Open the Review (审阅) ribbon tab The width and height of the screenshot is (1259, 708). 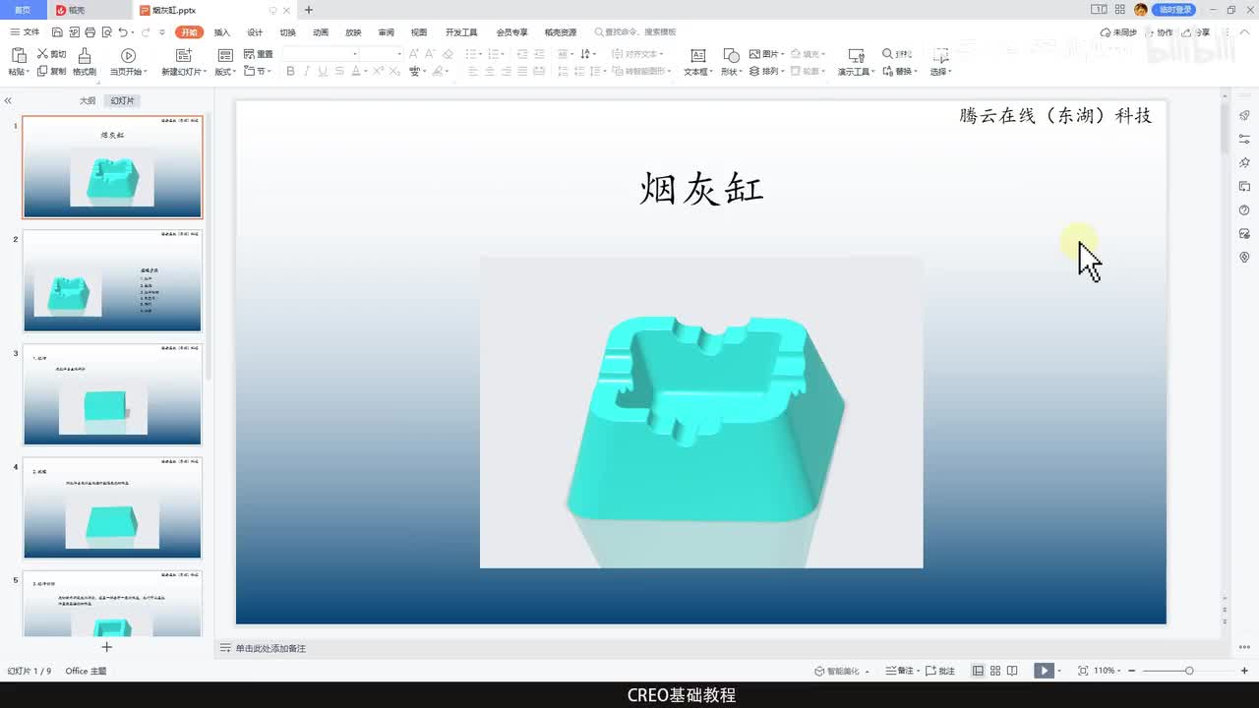pos(386,32)
